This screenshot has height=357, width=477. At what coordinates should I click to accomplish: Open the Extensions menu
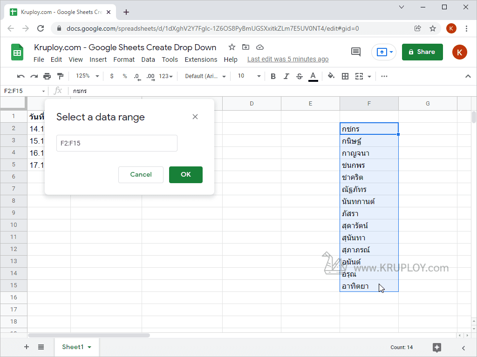coord(201,59)
